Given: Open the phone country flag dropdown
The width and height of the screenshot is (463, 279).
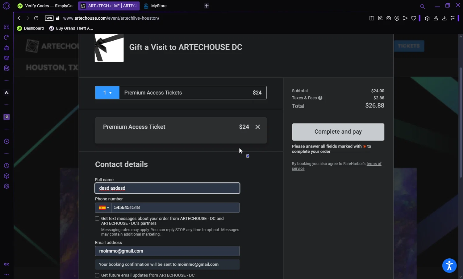Looking at the screenshot, I should (103, 208).
